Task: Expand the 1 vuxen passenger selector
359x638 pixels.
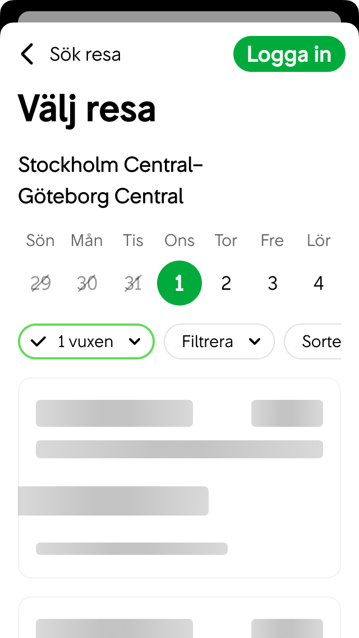Action: 86,341
